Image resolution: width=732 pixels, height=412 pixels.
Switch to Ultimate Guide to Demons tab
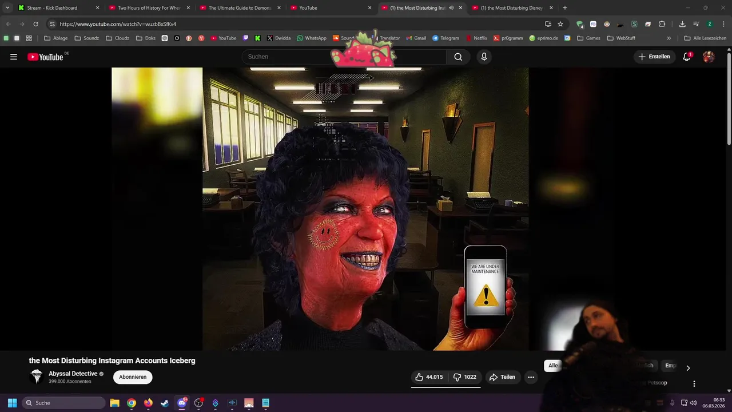[240, 8]
